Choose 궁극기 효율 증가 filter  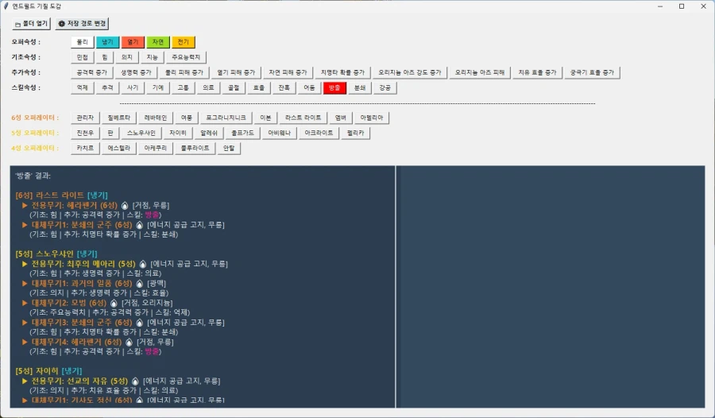point(592,72)
